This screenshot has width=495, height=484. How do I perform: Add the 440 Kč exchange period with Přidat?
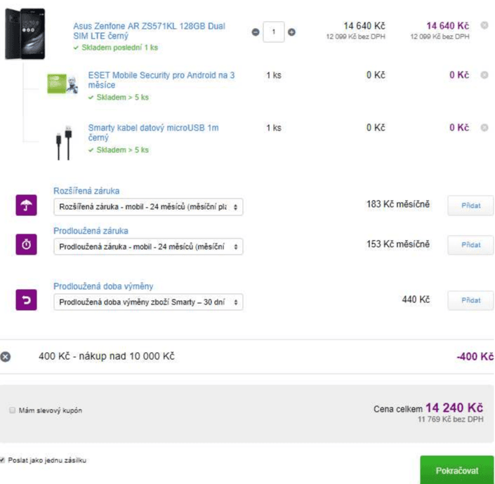(470, 300)
